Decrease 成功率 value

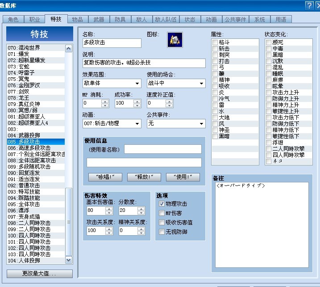pos(137,106)
